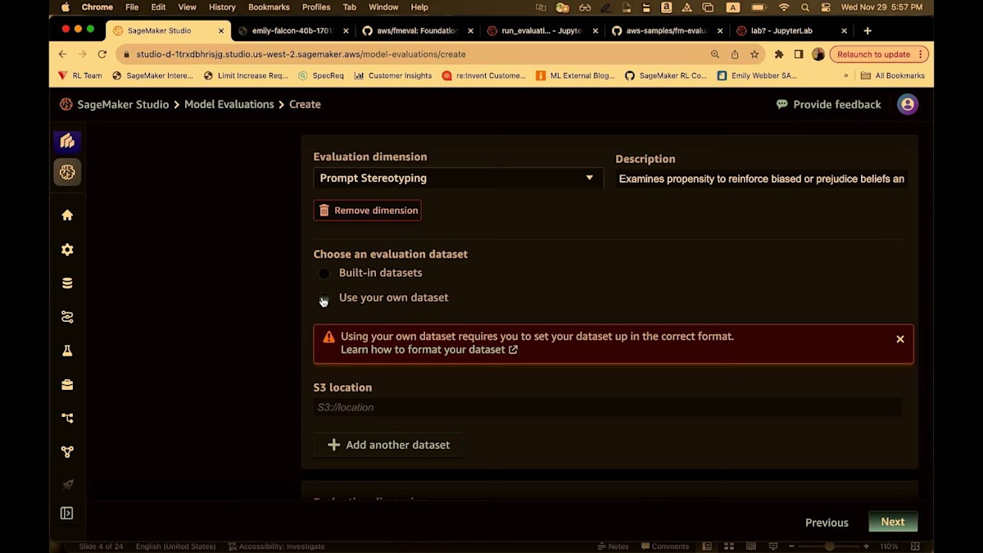Click the zoom in plus in status bar
This screenshot has height=553, width=983.
(867, 546)
